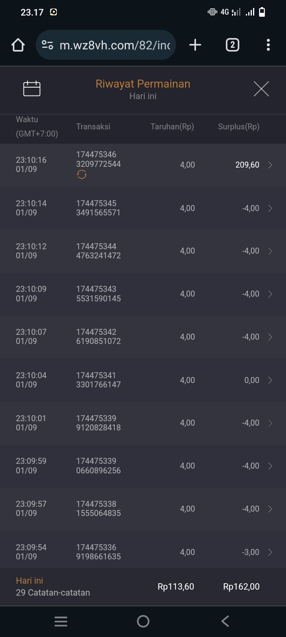Expand the 23:10:04 zero-surplus row chevron
This screenshot has height=637, width=286.
(270, 380)
